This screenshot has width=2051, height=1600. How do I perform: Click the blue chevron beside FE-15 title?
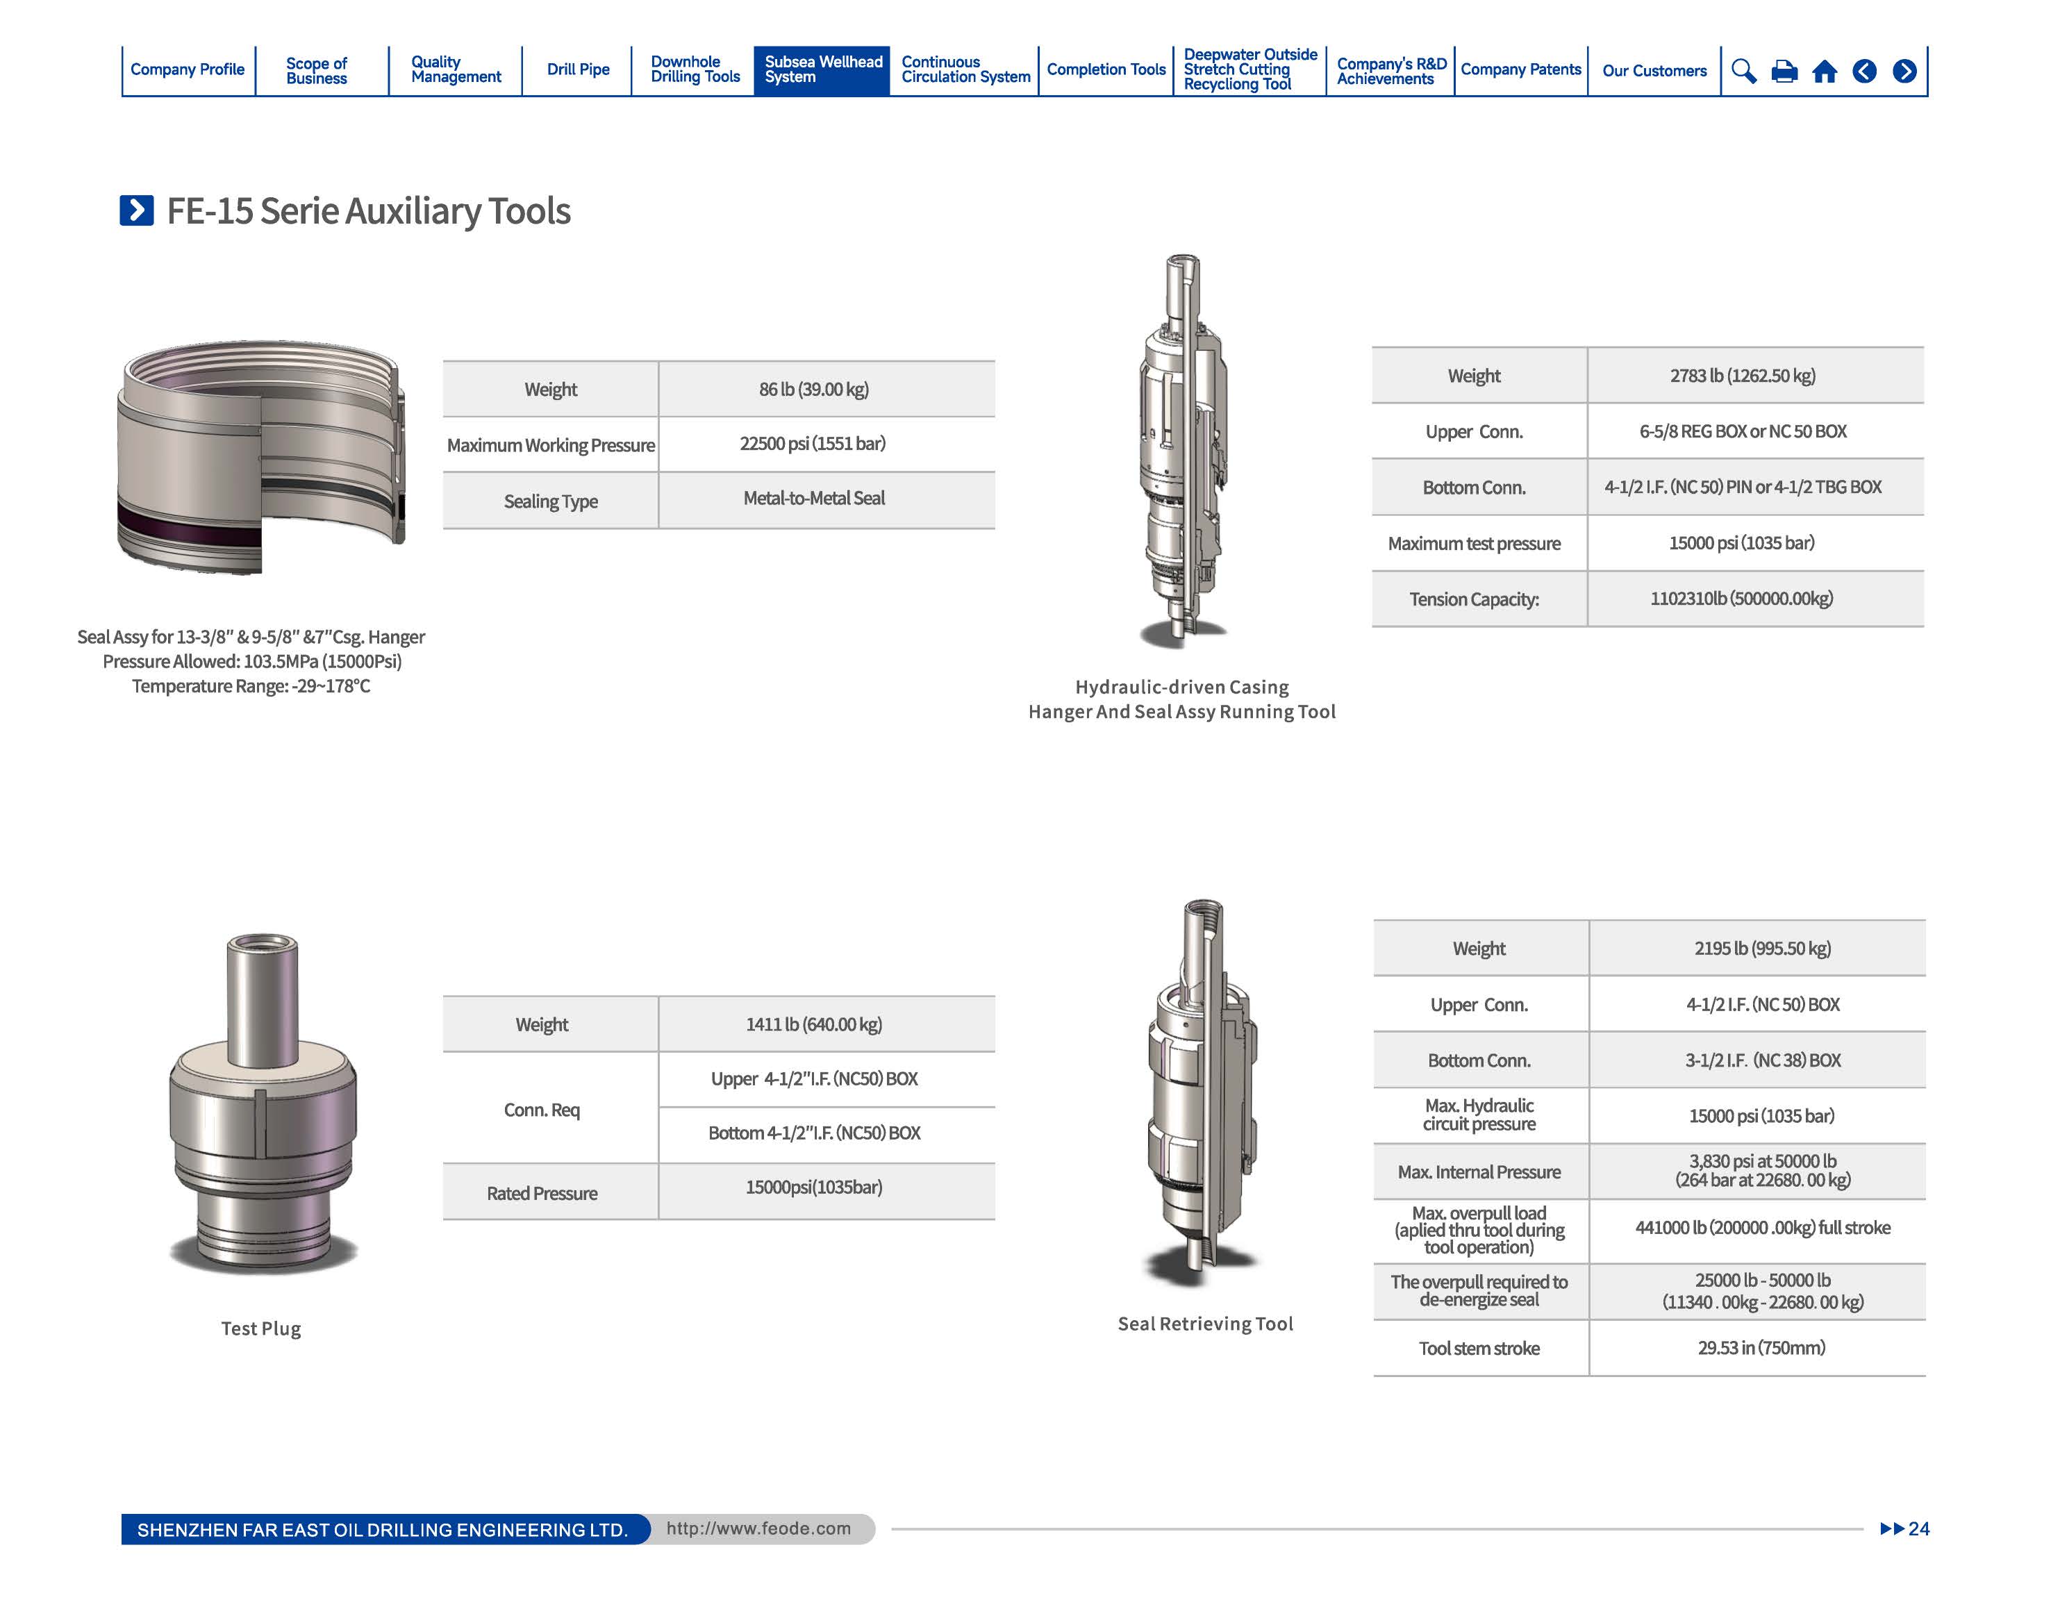click(136, 210)
